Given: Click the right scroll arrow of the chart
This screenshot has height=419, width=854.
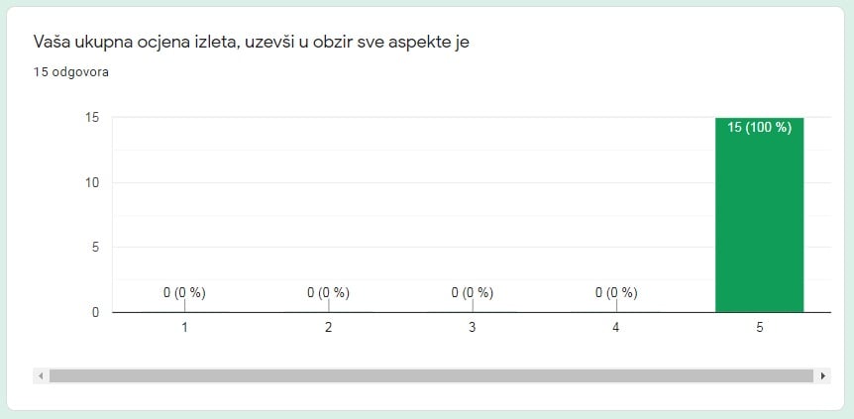Looking at the screenshot, I should (823, 376).
